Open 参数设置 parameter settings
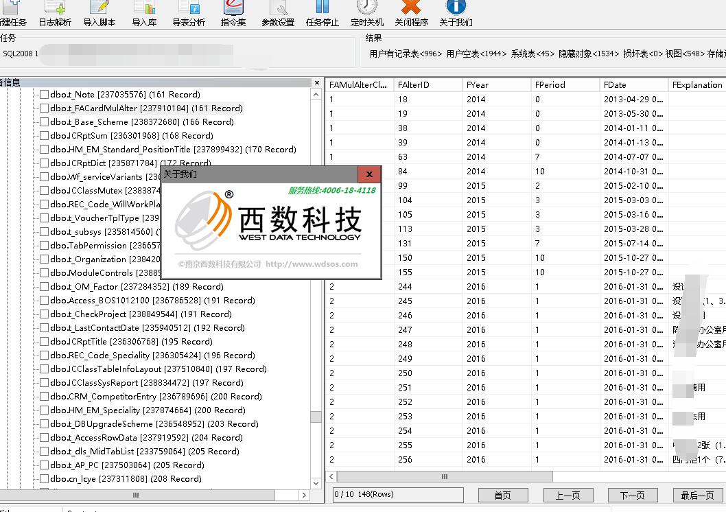The height and width of the screenshot is (512, 726). coord(278,14)
